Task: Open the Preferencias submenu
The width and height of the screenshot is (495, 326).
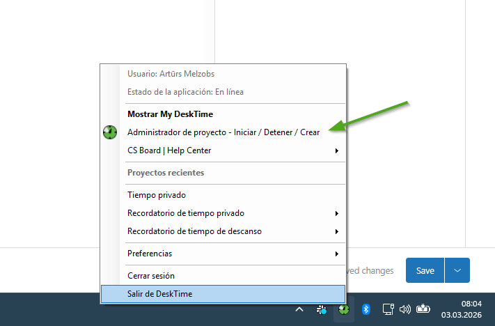Action: click(337, 254)
